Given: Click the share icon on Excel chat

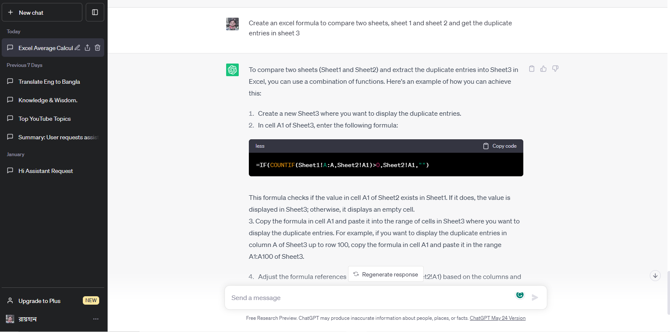Looking at the screenshot, I should point(87,48).
